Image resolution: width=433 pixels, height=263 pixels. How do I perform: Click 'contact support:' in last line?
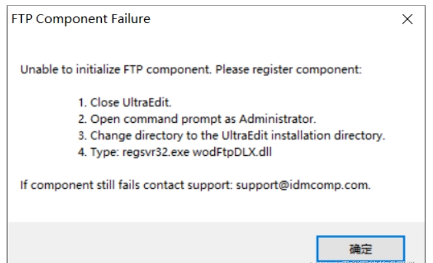click(188, 185)
